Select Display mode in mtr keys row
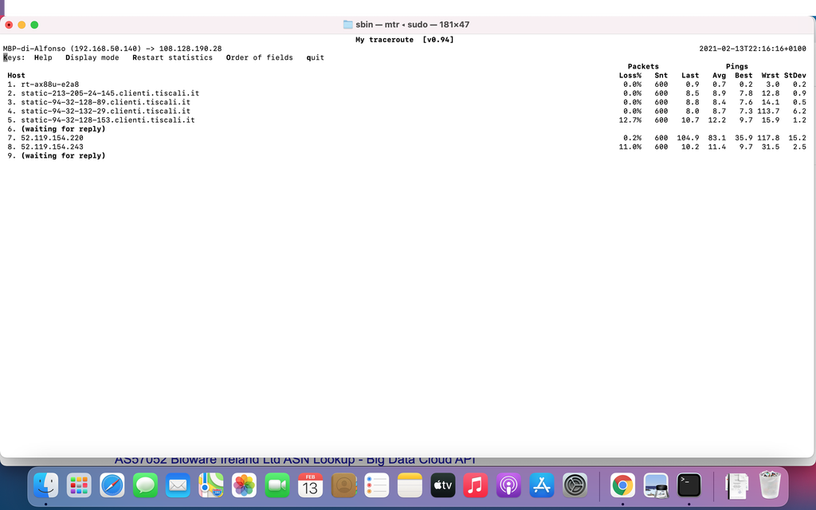 coord(92,58)
